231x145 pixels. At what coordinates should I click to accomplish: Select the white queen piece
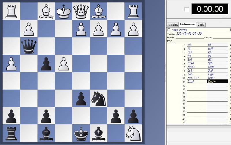coord(81,11)
